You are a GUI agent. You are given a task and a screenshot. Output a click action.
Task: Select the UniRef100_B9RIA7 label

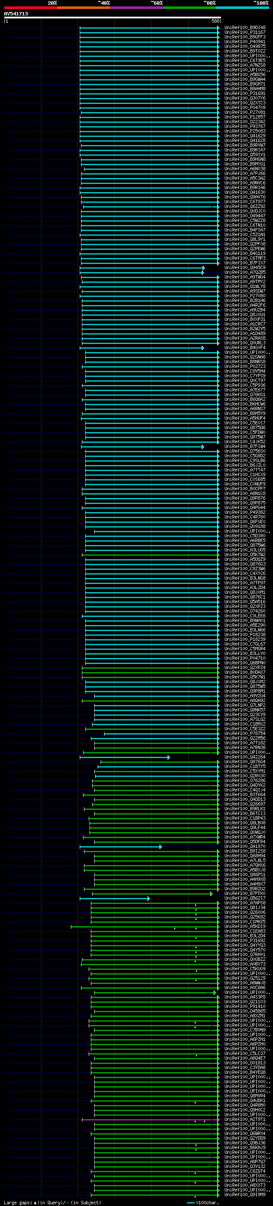tap(244, 150)
